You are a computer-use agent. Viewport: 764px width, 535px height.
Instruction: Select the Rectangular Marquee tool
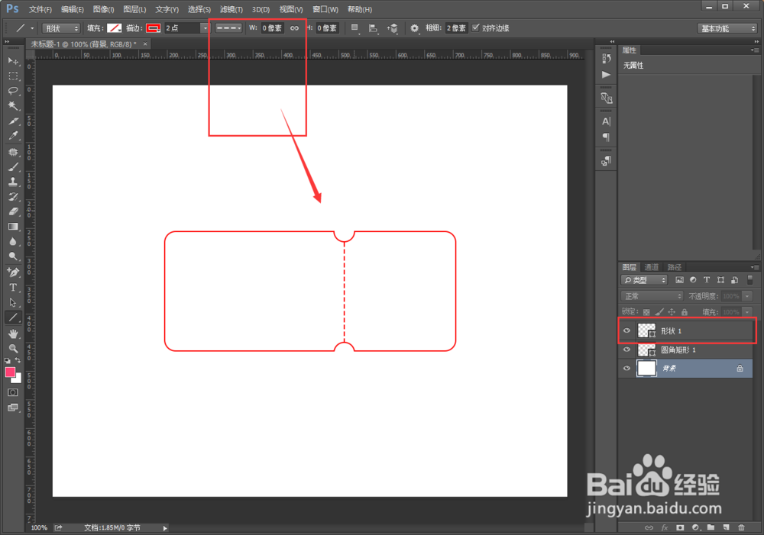(13, 76)
